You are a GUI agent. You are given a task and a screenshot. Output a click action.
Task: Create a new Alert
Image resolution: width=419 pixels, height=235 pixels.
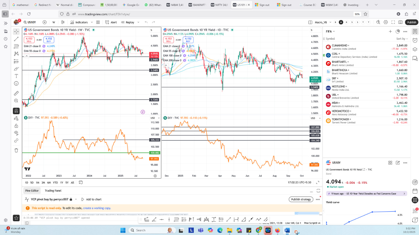point(111,22)
